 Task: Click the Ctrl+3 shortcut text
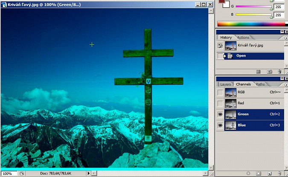275,125
